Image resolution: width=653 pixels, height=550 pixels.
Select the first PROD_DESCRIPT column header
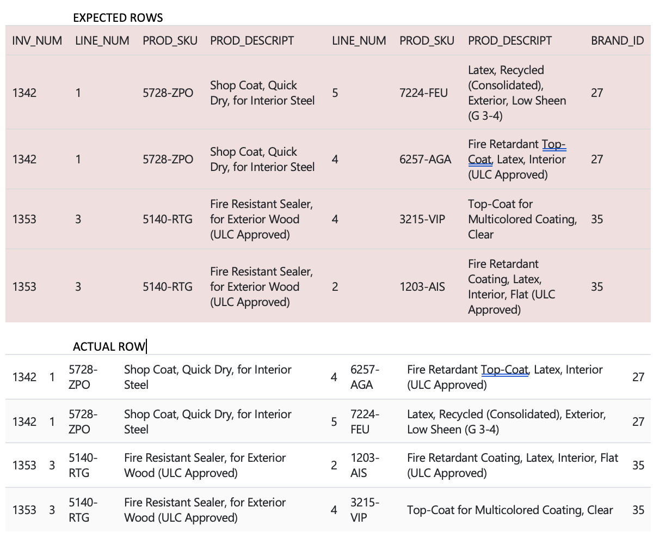(252, 41)
